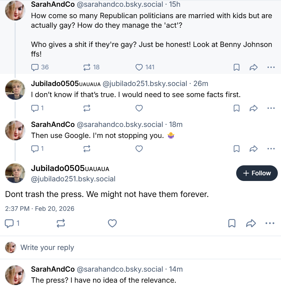Open more options on "Then use Google" reply
This screenshot has width=281, height=288.
coord(271,149)
